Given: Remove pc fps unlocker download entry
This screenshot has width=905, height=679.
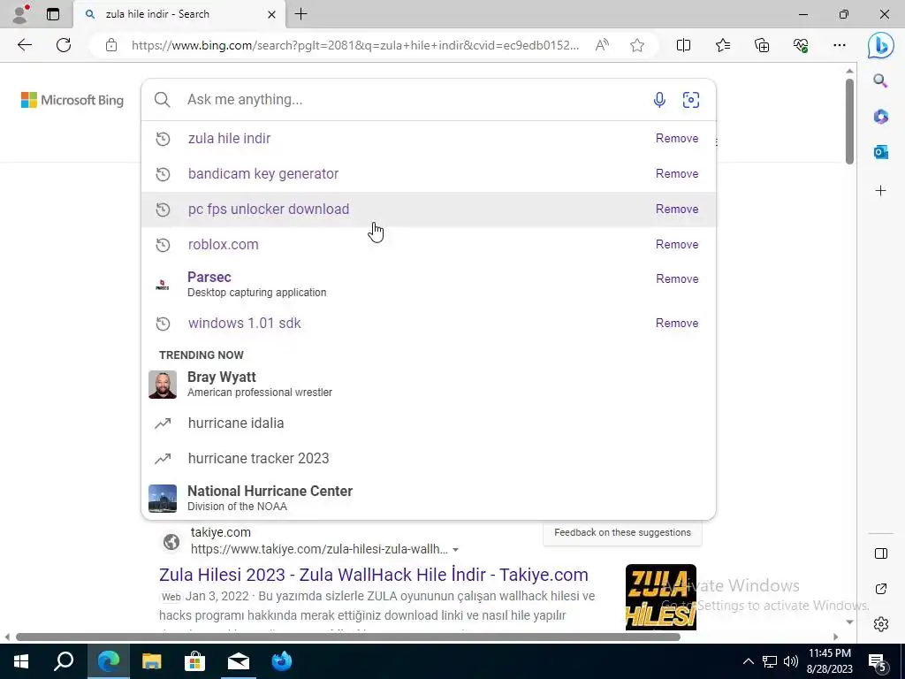Looking at the screenshot, I should coord(677,209).
